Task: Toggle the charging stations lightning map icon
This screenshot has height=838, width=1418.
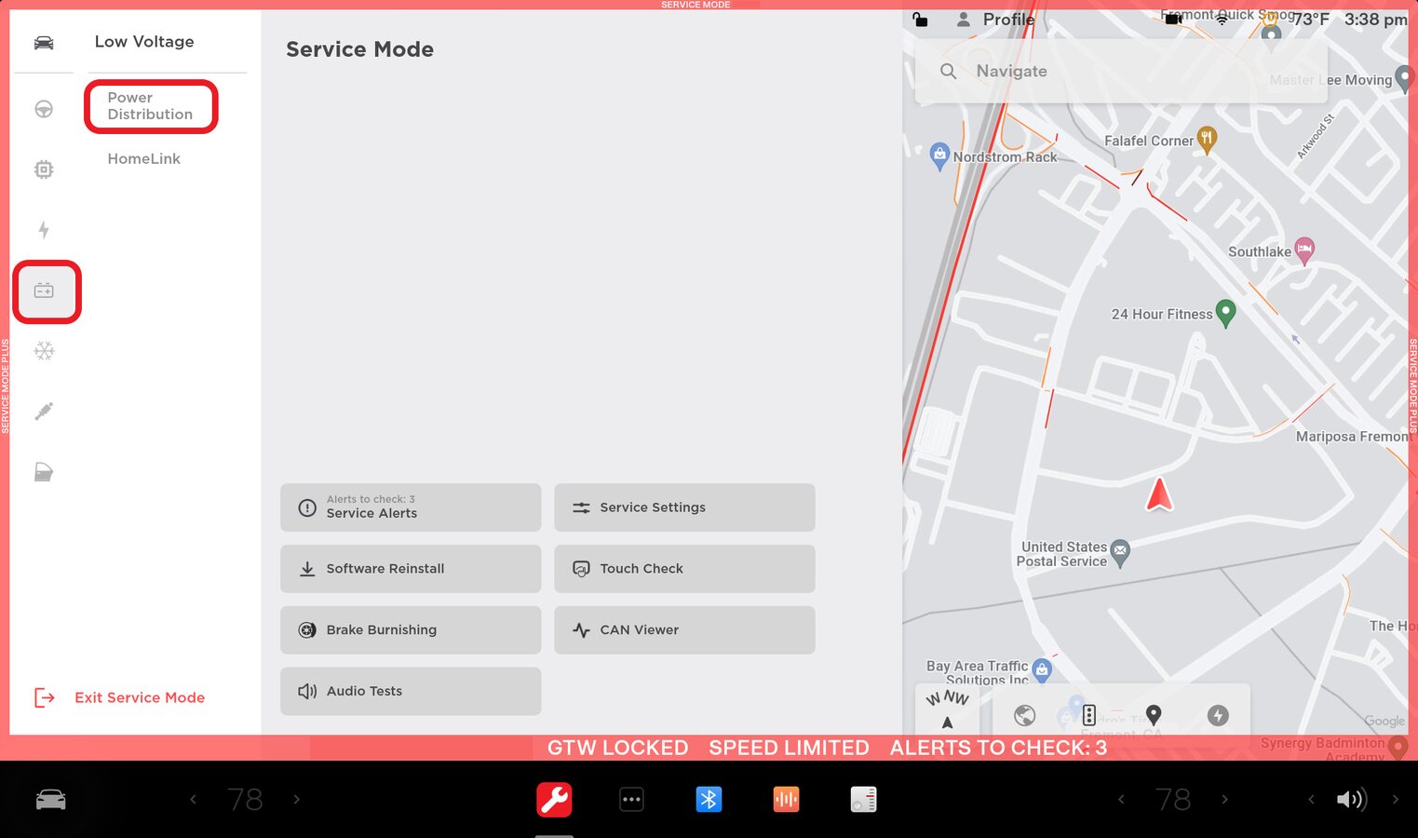Action: [1217, 715]
